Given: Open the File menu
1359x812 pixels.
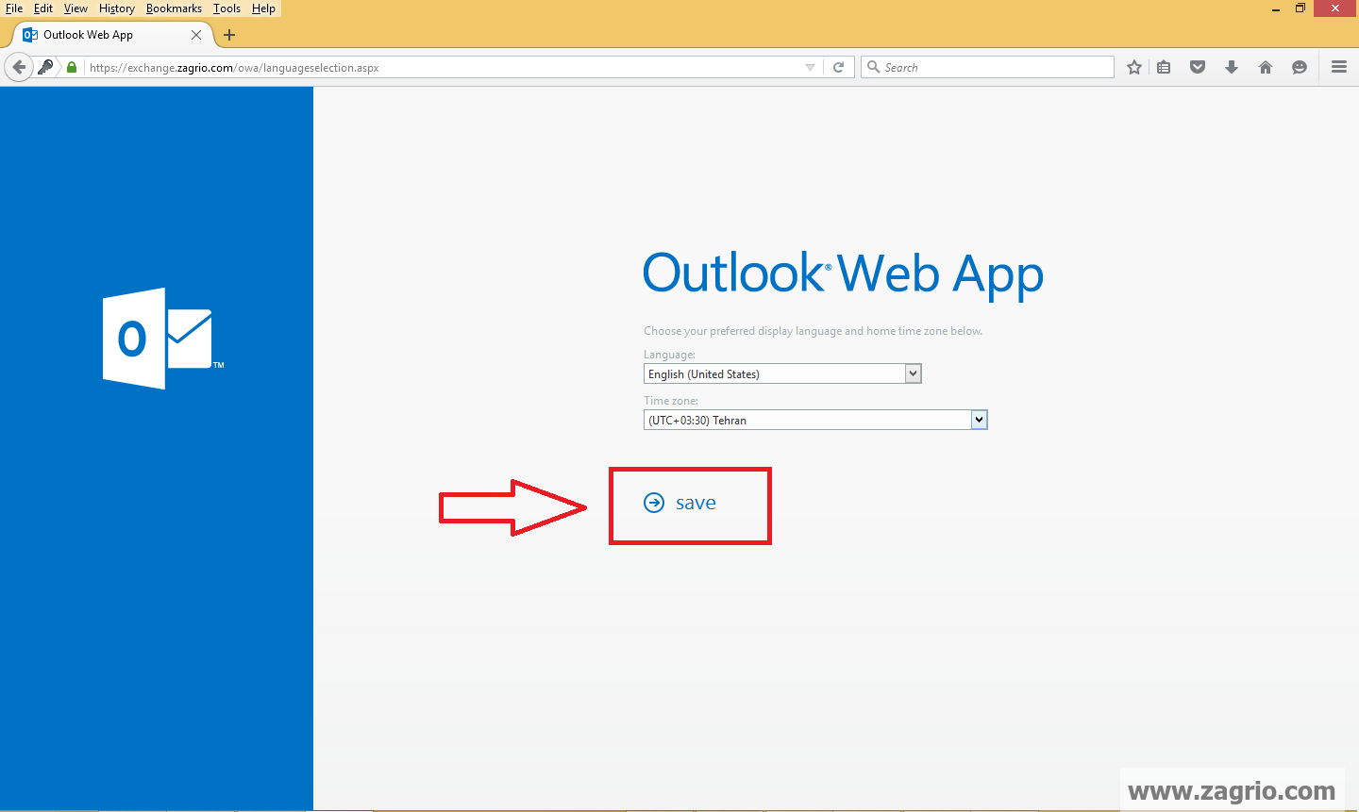Looking at the screenshot, I should [x=14, y=8].
